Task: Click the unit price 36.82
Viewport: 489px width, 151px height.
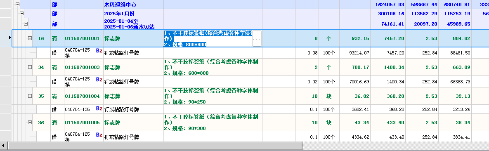Action: (x=362, y=96)
